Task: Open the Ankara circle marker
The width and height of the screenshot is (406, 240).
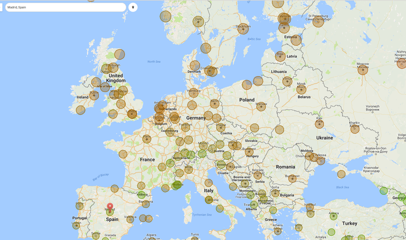Action: pyautogui.click(x=333, y=216)
